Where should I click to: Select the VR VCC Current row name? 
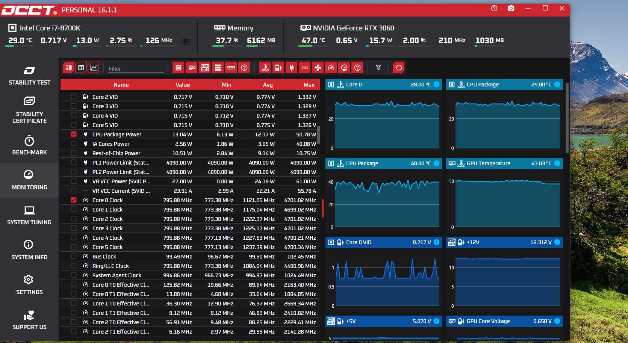coord(121,190)
